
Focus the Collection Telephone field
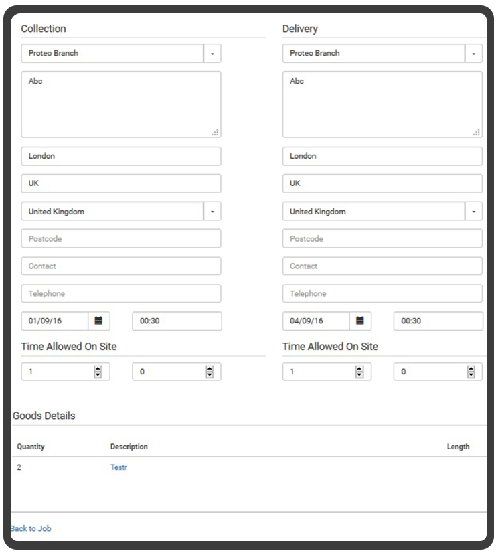[121, 293]
